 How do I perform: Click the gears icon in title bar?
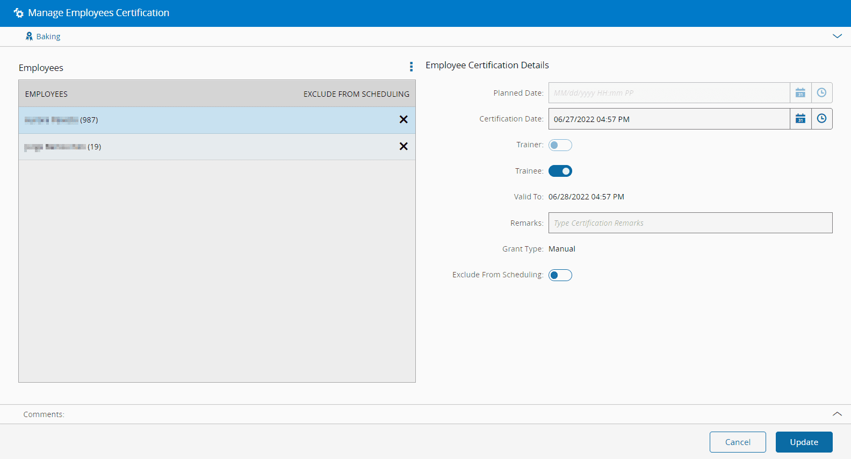point(19,13)
